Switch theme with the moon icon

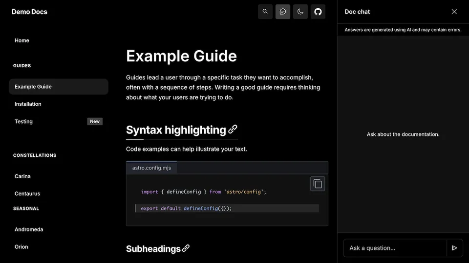300,12
